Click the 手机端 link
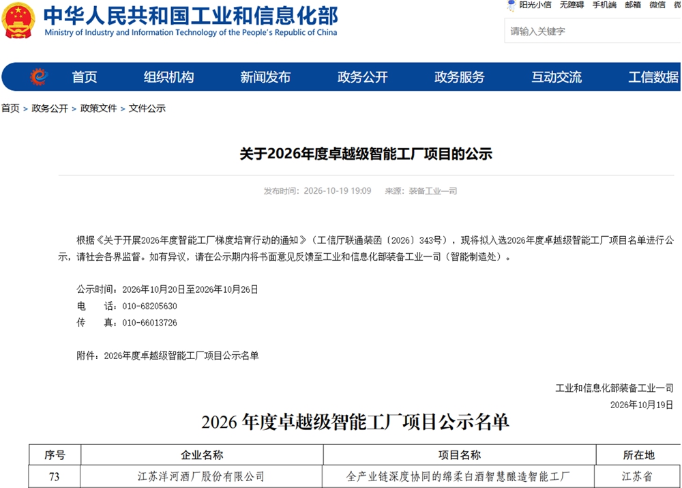This screenshot has height=488, width=682. pyautogui.click(x=604, y=5)
